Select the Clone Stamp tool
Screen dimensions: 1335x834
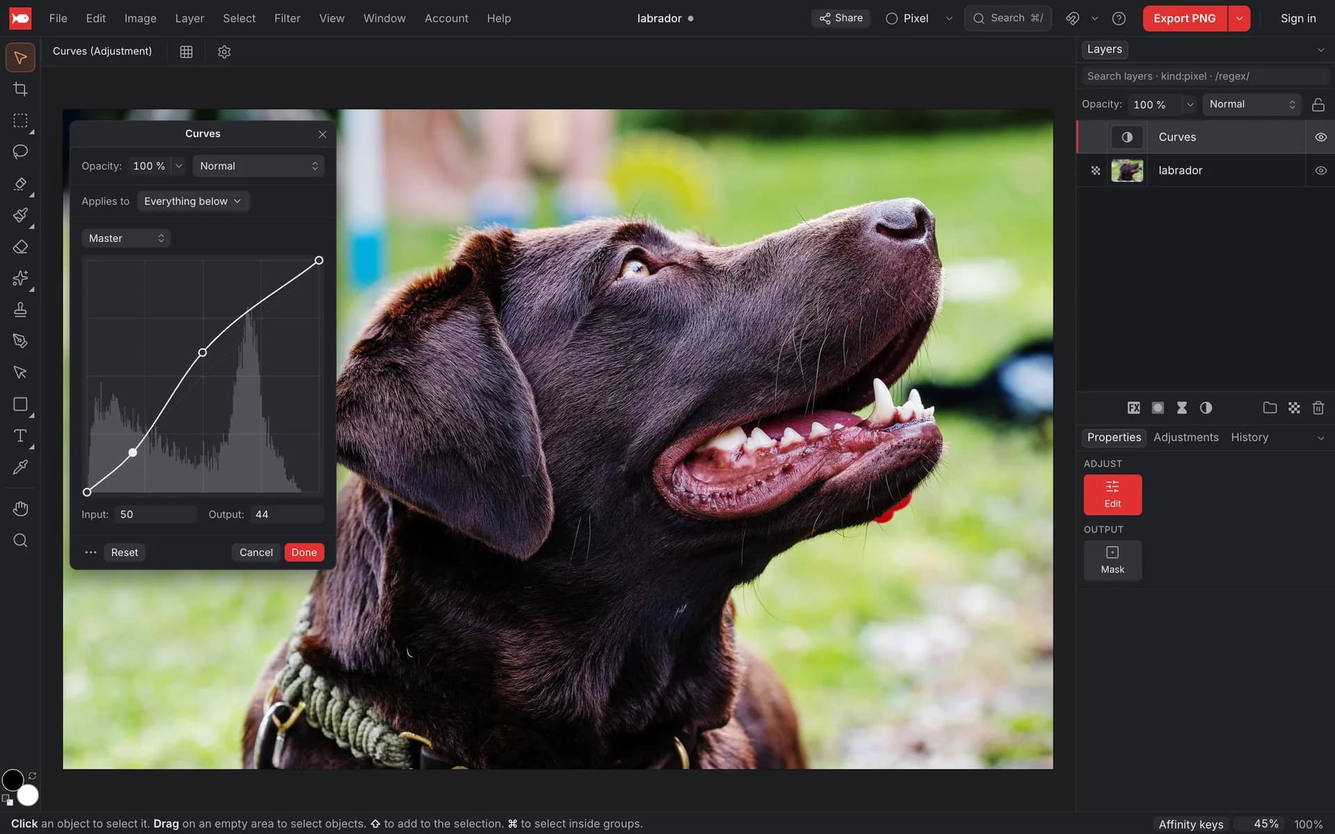[x=20, y=309]
